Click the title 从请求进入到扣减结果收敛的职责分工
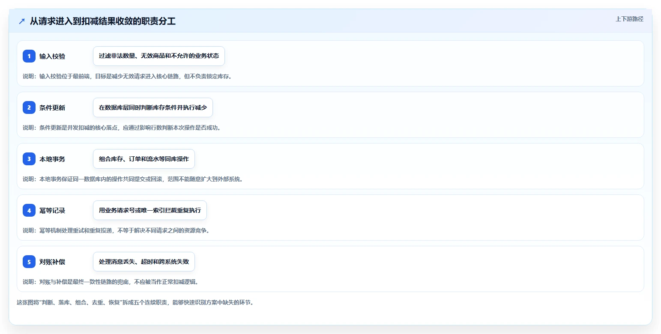Screen dimensions: 661x334 (x=103, y=21)
